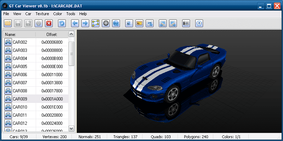283x141 pixels.
Task: Click the camera screenshot icon
Action: [x=186, y=24]
